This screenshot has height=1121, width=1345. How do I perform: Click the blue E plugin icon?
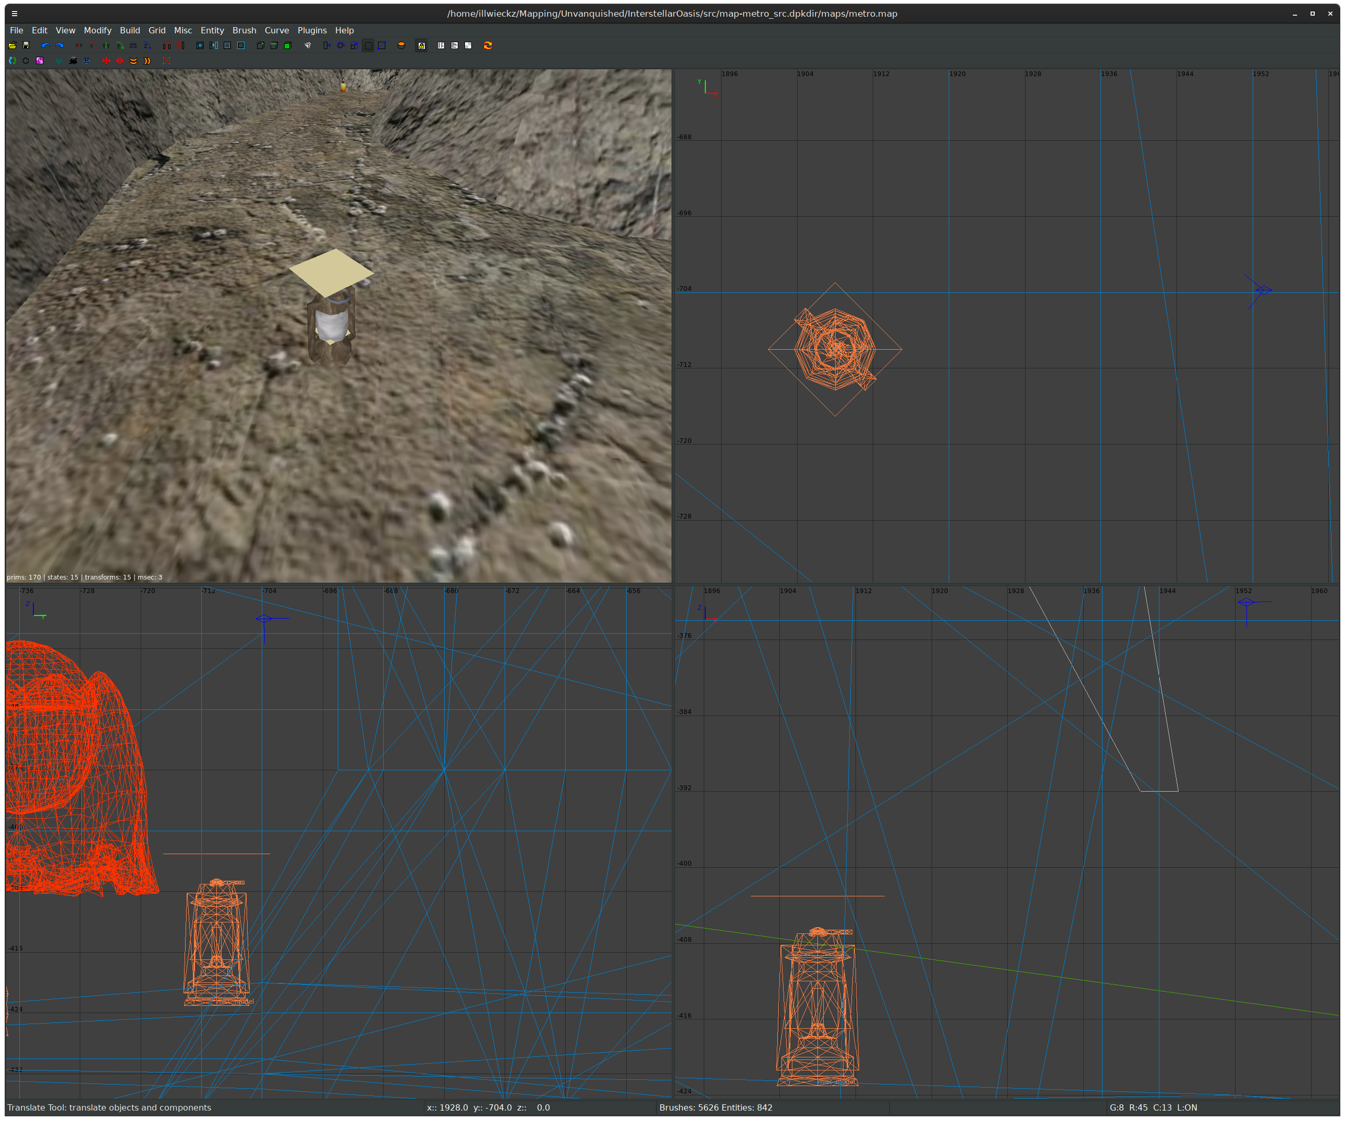(87, 61)
